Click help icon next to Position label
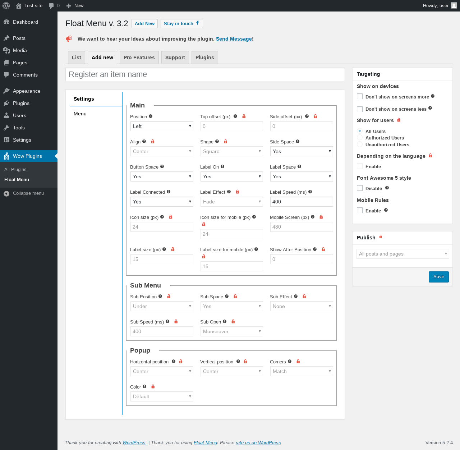This screenshot has height=450, width=460. coord(151,116)
